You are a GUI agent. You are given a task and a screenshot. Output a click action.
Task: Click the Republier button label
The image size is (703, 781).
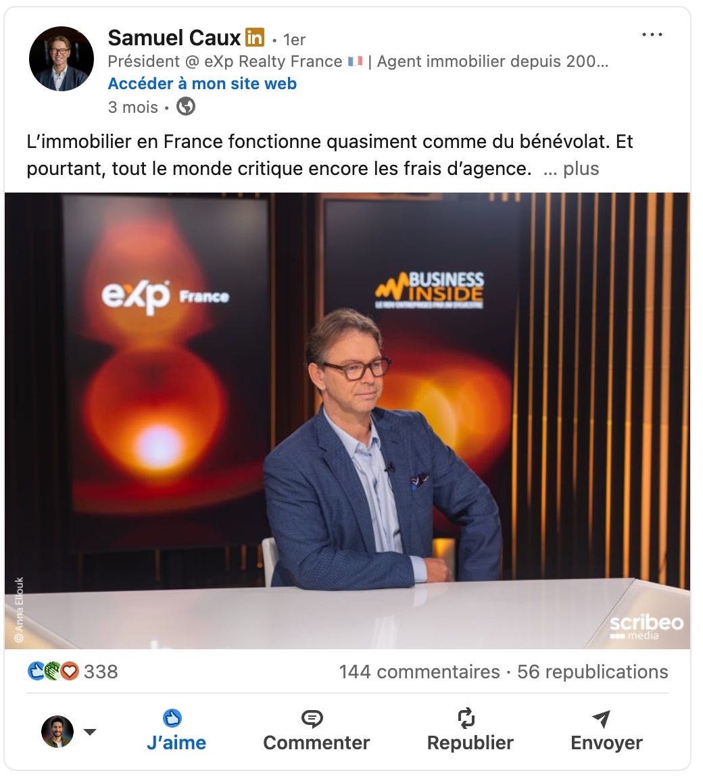(470, 742)
